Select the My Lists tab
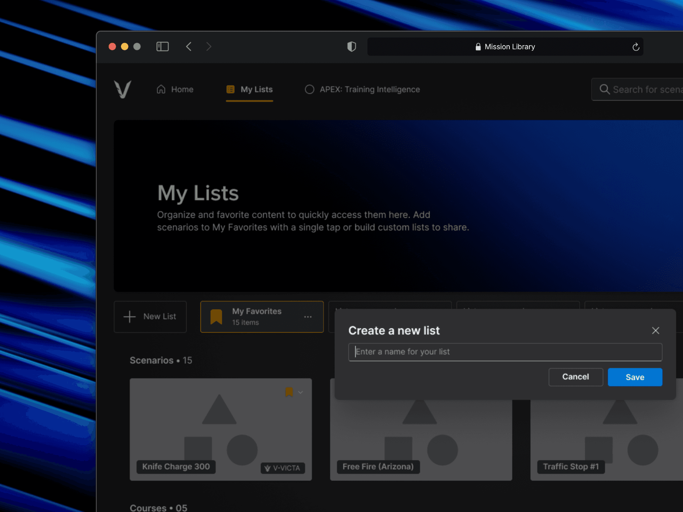The height and width of the screenshot is (512, 683). (x=250, y=89)
